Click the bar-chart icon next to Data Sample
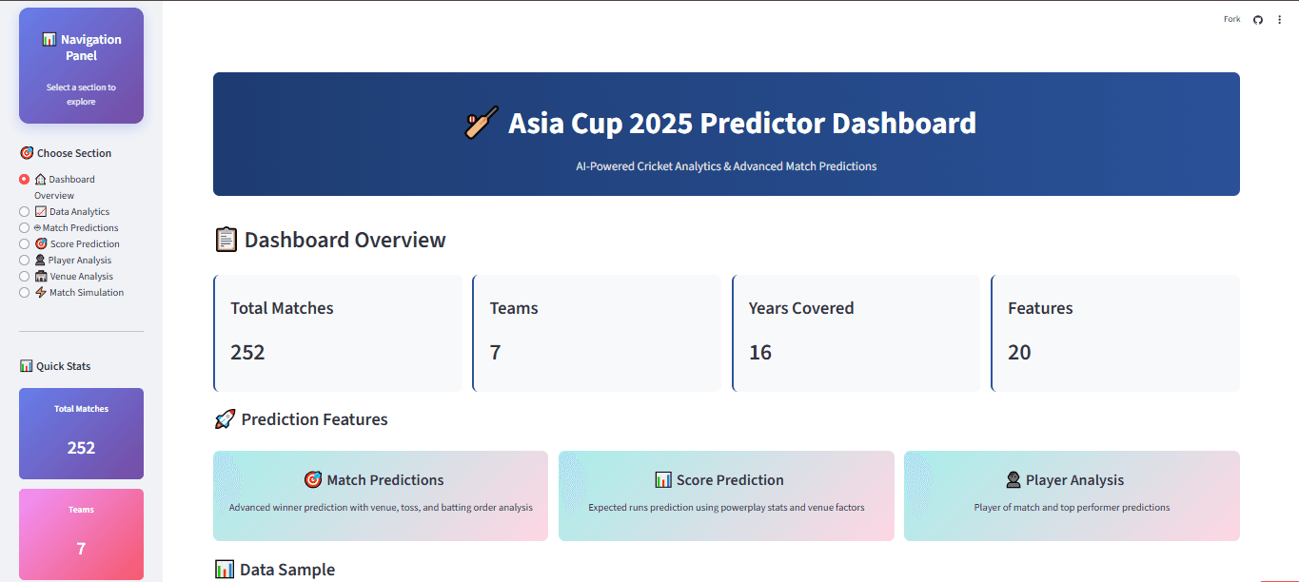1299x582 pixels. coord(225,568)
